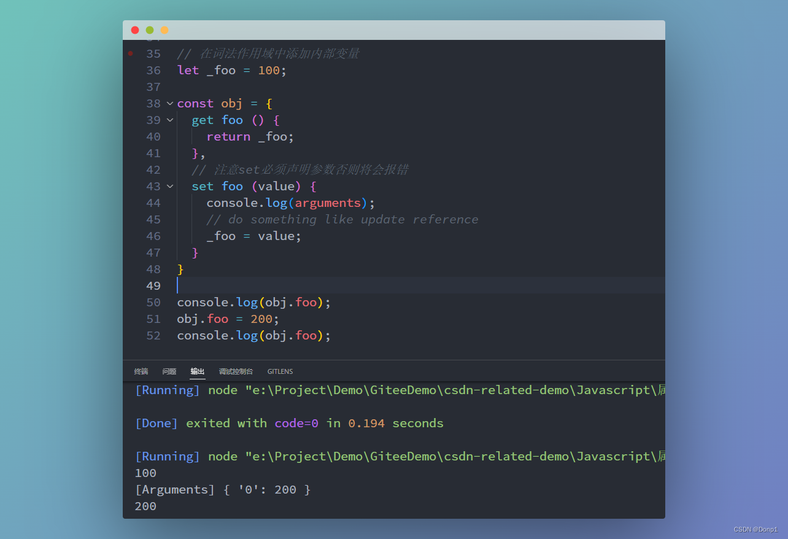This screenshot has width=788, height=539.
Task: Switch to the 终端 tab
Action: pyautogui.click(x=141, y=371)
